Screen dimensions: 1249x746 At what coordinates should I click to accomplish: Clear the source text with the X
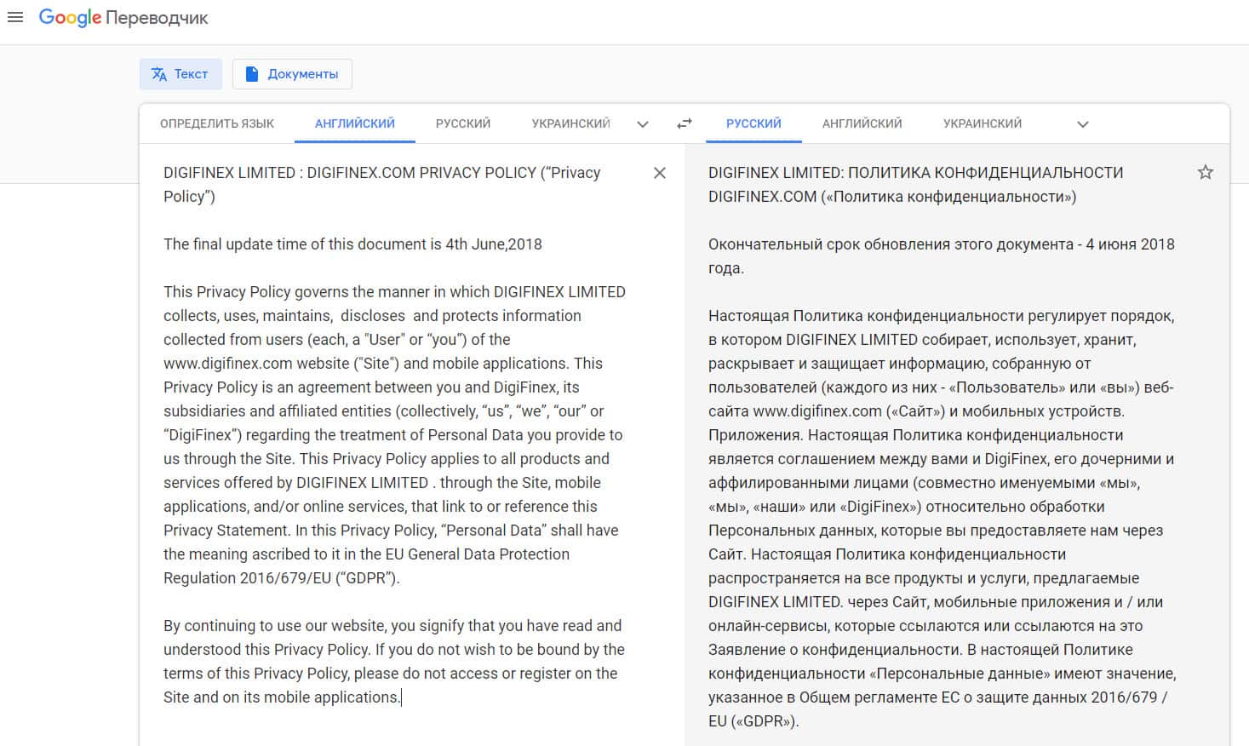660,173
